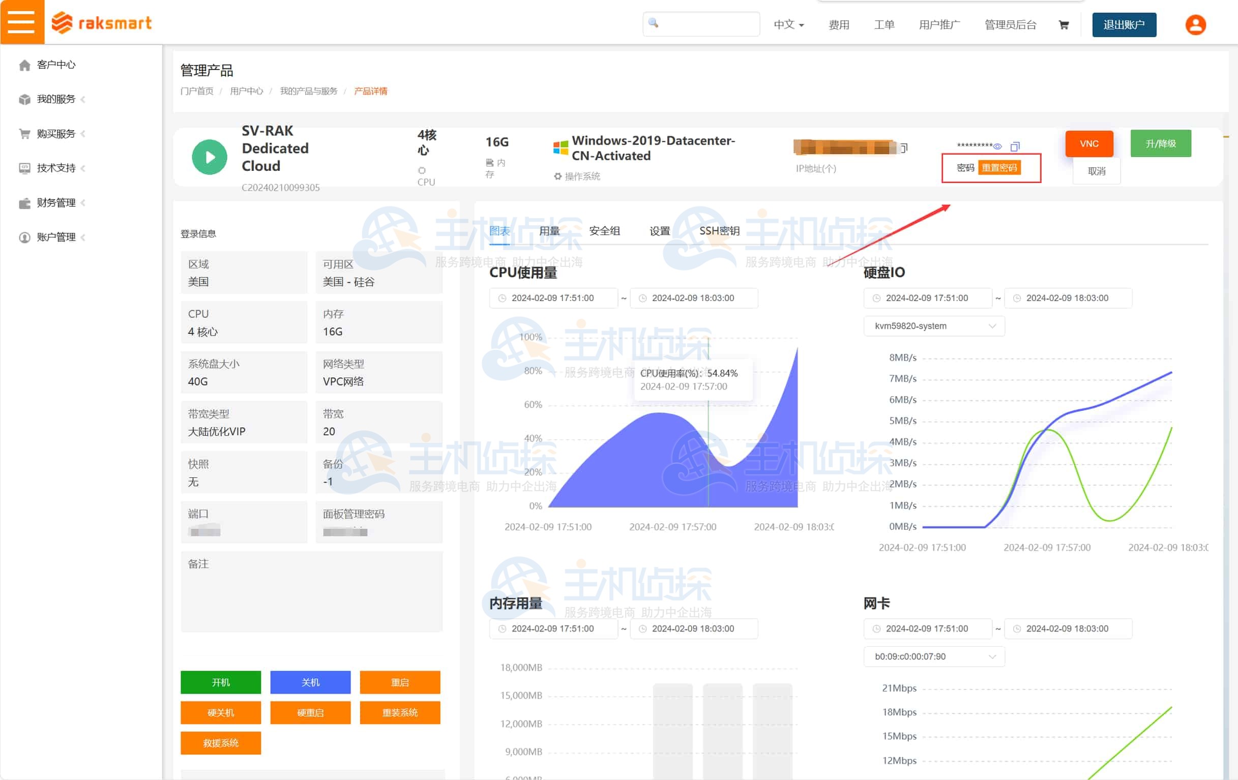Click the 产品详情 breadcrumb link
This screenshot has width=1238, height=780.
(371, 91)
